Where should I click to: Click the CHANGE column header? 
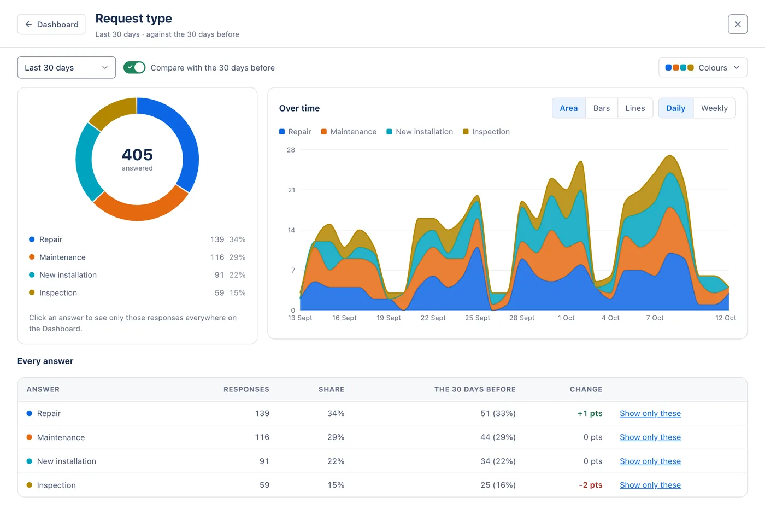[x=586, y=389]
